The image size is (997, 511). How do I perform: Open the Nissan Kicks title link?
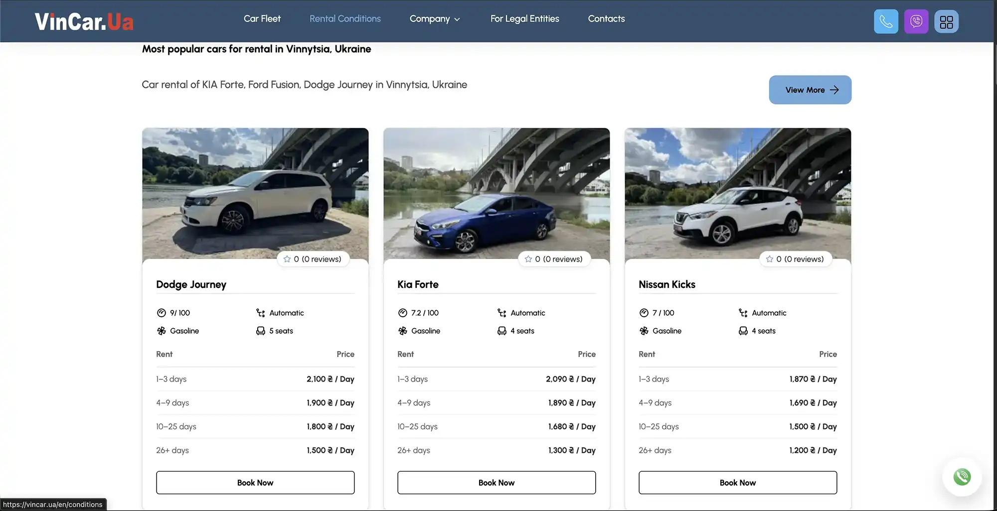coord(667,284)
